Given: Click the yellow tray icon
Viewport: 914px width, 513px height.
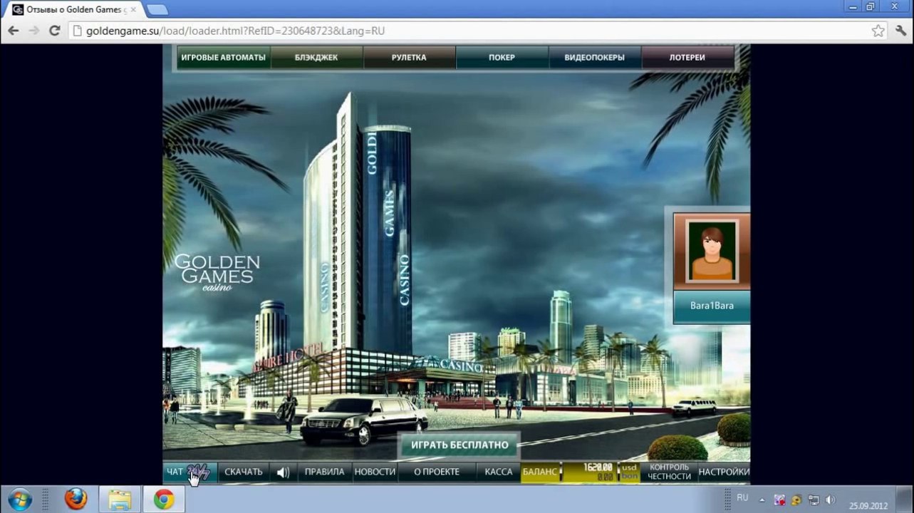Looking at the screenshot, I should coord(796,499).
